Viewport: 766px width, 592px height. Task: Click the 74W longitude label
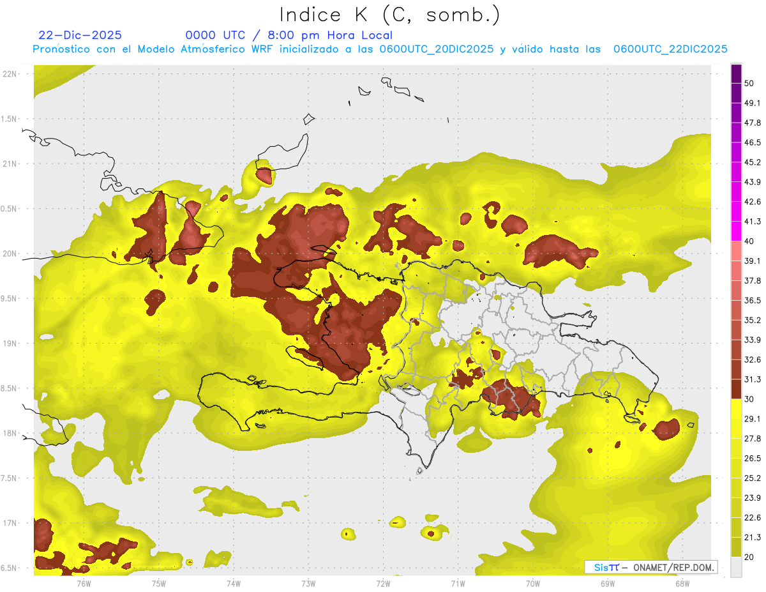pos(234,583)
